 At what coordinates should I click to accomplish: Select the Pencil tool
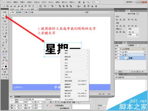pos(3,30)
